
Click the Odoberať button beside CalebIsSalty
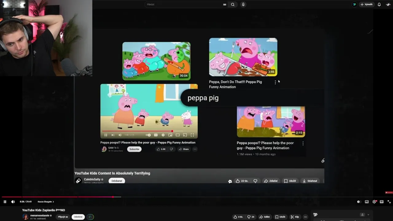point(117,181)
